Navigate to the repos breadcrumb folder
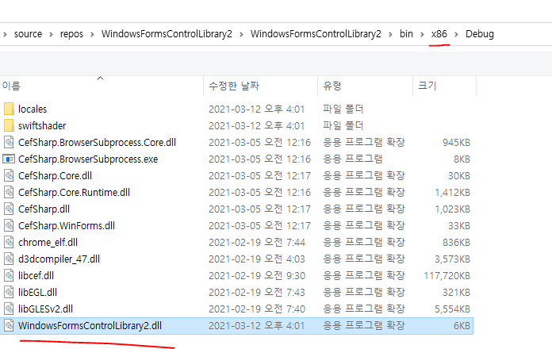 71,34
